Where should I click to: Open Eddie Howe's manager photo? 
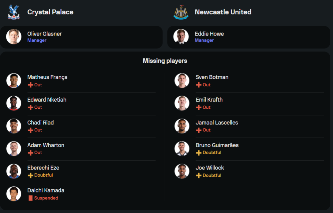(181, 37)
